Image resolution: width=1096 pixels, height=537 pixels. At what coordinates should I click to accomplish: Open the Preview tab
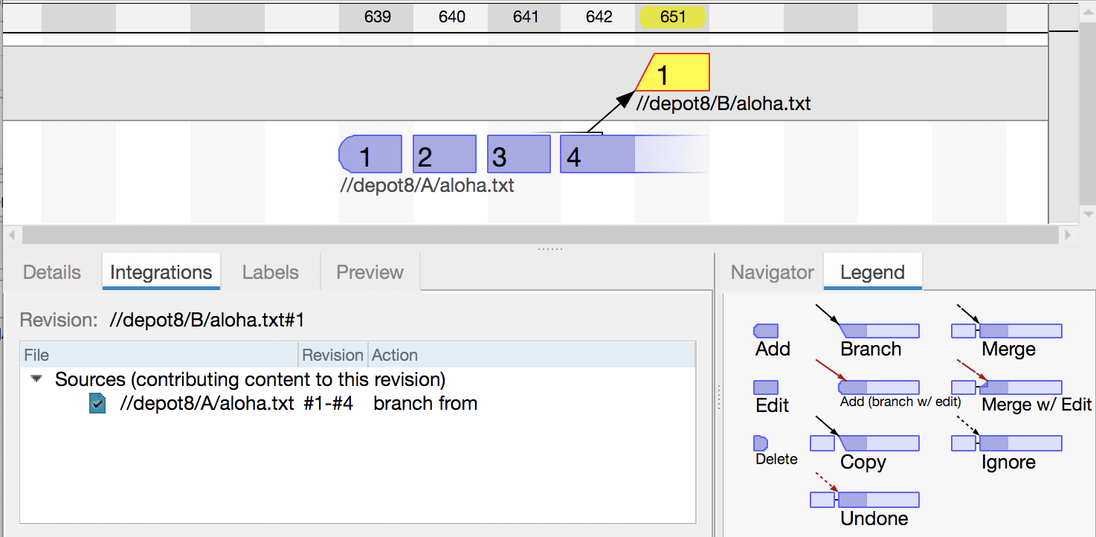[x=370, y=272]
